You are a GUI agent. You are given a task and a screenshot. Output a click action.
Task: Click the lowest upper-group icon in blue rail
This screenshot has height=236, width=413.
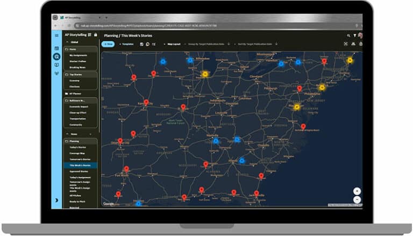tap(56, 73)
